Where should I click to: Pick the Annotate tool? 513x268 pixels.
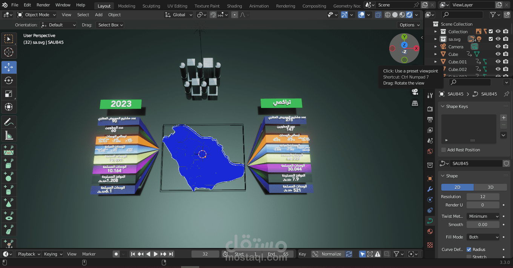pyautogui.click(x=9, y=122)
